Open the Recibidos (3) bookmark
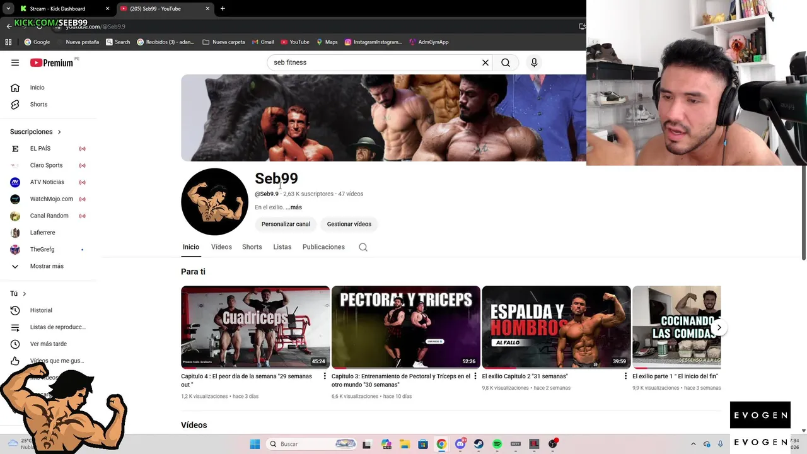 (166, 42)
